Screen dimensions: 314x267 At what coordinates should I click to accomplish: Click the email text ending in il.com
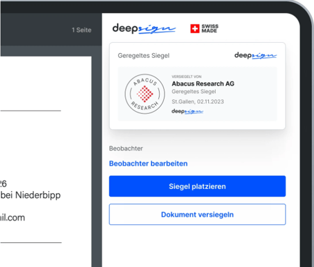(x=12, y=217)
